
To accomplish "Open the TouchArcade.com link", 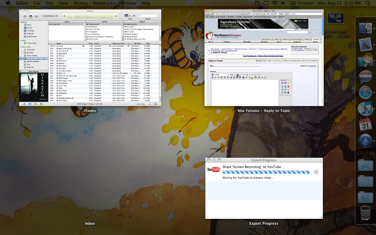I will (263, 56).
